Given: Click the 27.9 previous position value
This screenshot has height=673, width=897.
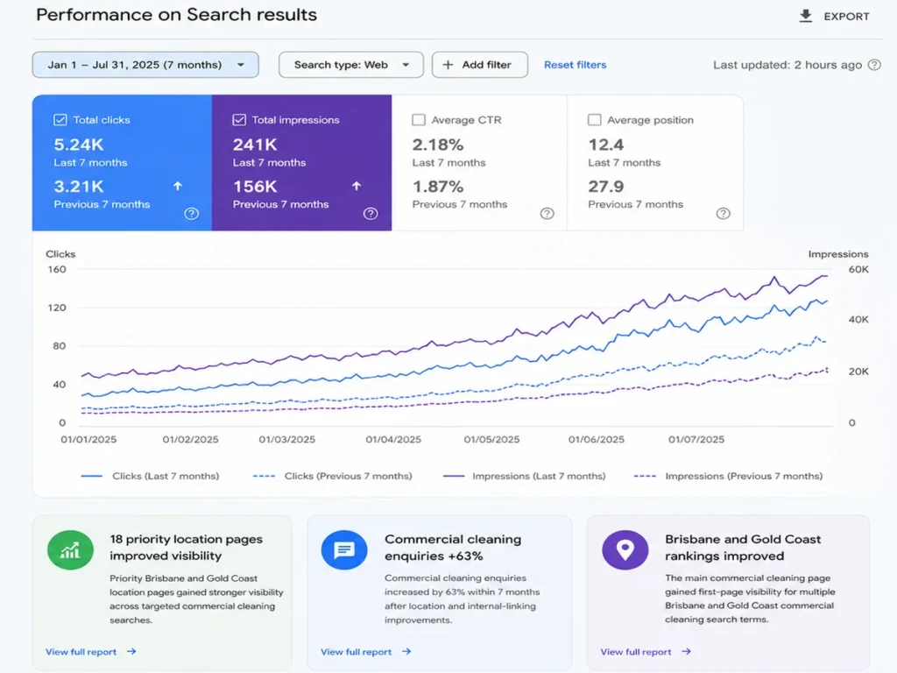Looking at the screenshot, I should 606,187.
